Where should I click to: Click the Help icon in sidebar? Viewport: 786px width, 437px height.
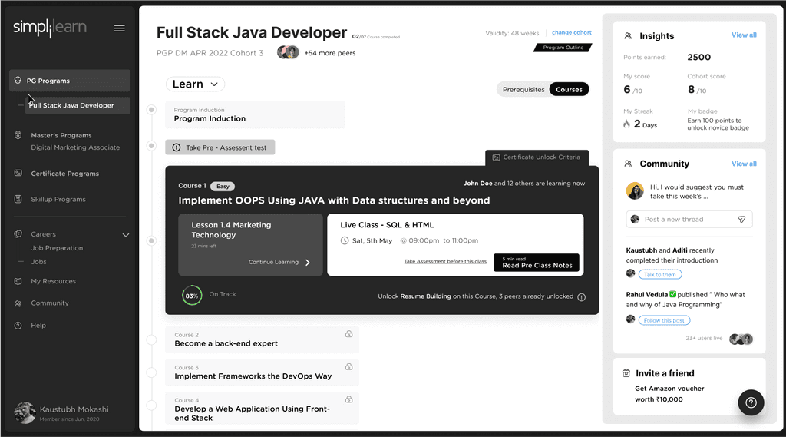[x=18, y=326]
